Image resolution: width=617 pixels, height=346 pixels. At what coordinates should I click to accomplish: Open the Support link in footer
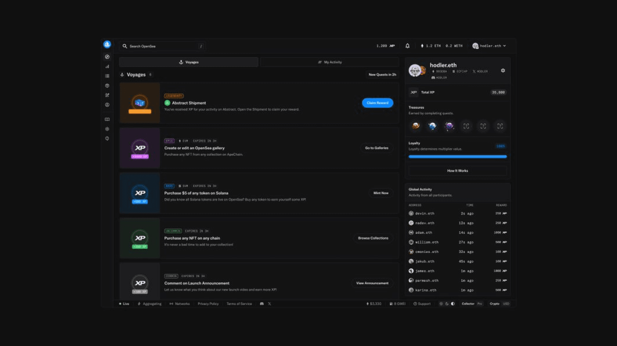coord(422,303)
